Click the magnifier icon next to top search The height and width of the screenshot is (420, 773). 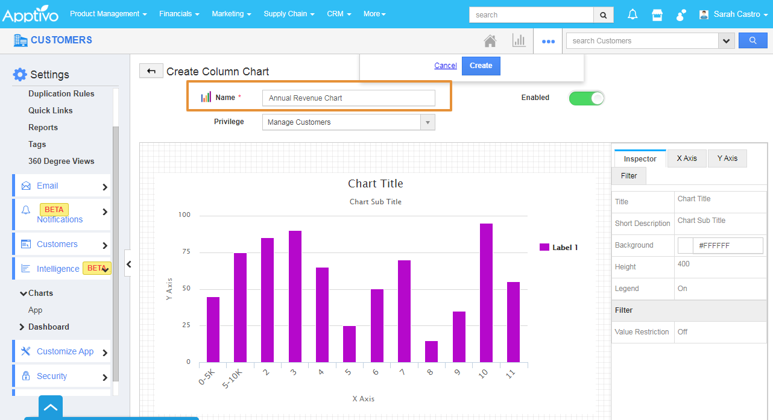click(x=604, y=15)
